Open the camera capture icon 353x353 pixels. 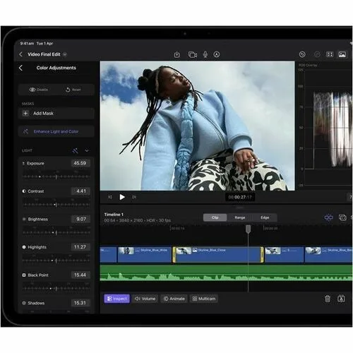193,54
